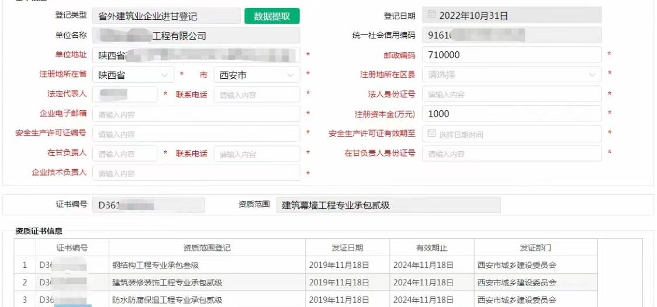Click the 法定代表人 input field
This screenshot has width=657, height=307.
coord(125,95)
